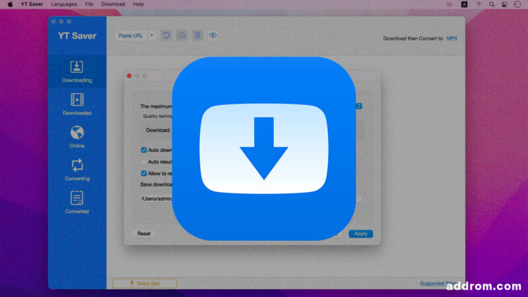The image size is (528, 297).
Task: Enable Turbo-fast mode button
Action: pos(145,284)
